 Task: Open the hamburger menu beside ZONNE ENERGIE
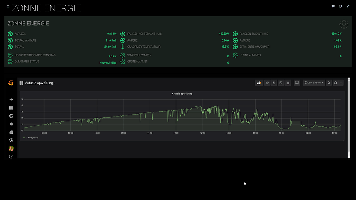(8, 6)
